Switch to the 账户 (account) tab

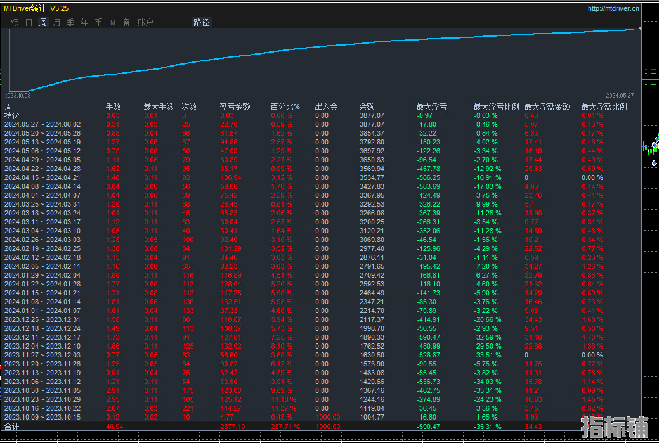[x=145, y=22]
